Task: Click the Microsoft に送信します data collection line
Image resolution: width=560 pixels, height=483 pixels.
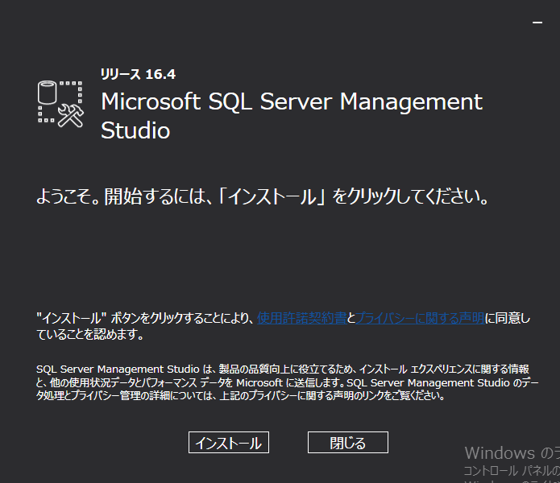Action: (282, 382)
